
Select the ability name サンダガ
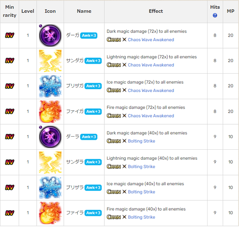(75, 61)
